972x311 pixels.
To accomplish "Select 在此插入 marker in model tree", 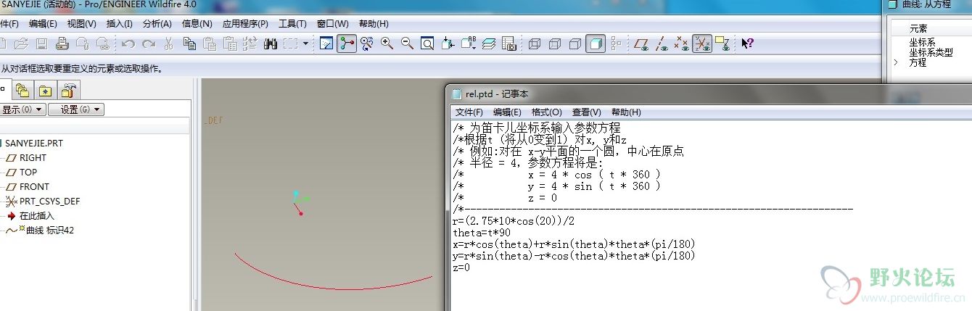I will pos(37,215).
